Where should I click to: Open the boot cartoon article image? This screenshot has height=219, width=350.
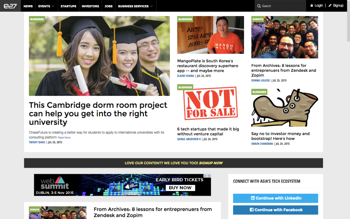pos(285,108)
